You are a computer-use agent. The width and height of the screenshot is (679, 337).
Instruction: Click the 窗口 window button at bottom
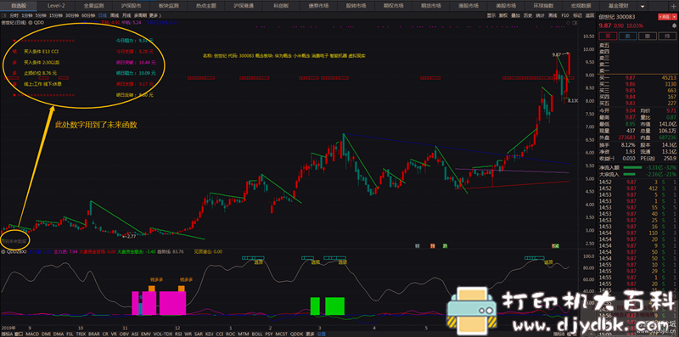[18, 334]
